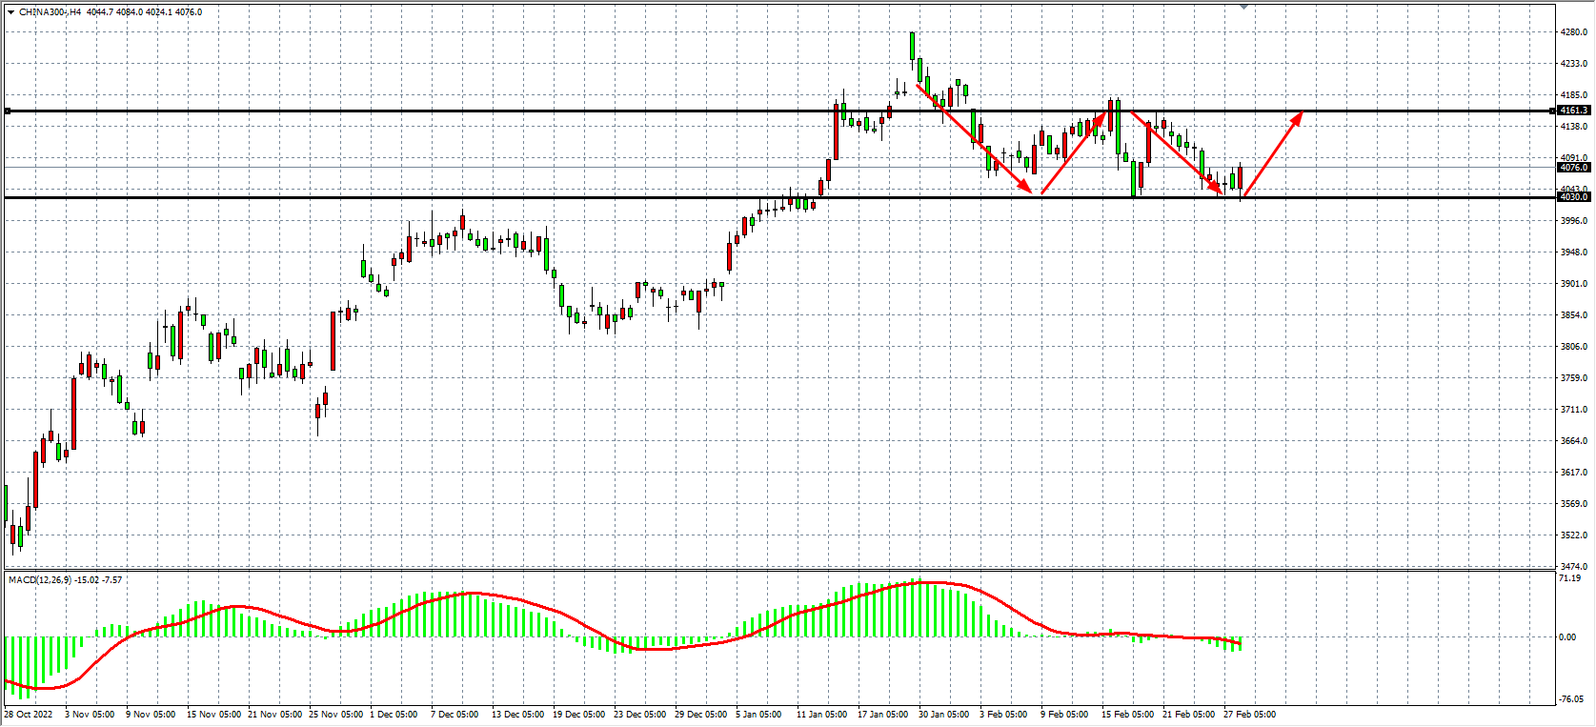Image resolution: width=1596 pixels, height=727 pixels.
Task: Click the 4280.0 price scale value
Action: [1573, 32]
